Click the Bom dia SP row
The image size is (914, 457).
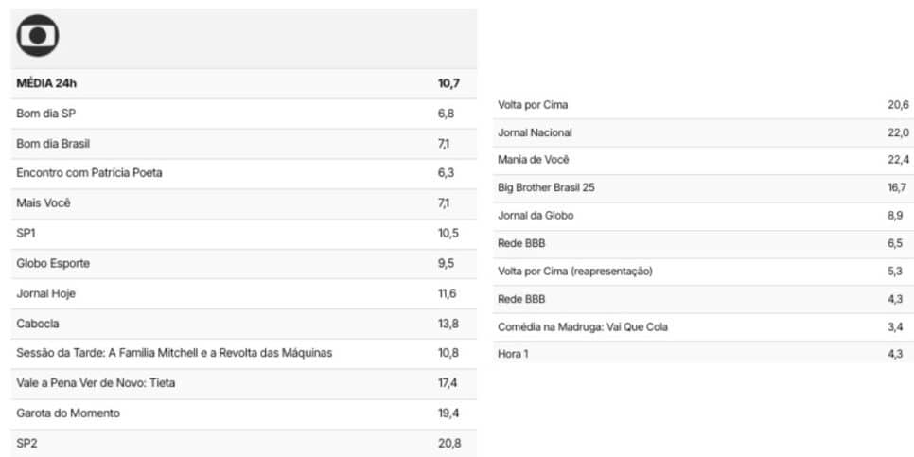point(244,114)
